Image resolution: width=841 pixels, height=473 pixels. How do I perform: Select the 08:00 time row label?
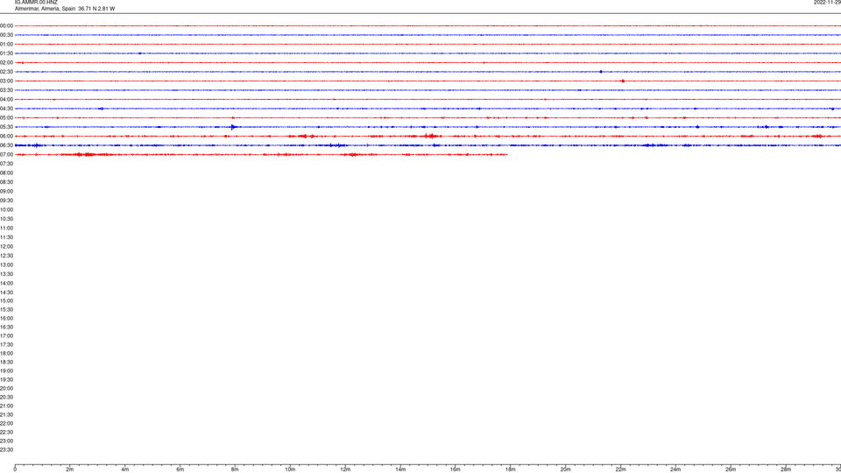tap(6, 173)
